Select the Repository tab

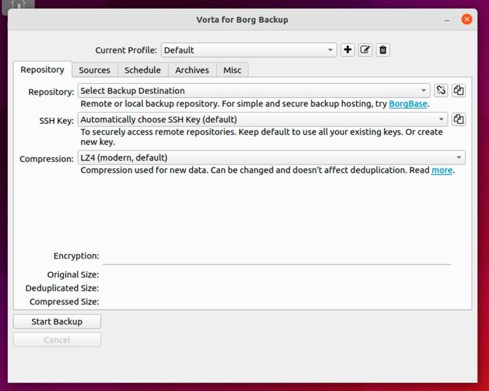[42, 70]
